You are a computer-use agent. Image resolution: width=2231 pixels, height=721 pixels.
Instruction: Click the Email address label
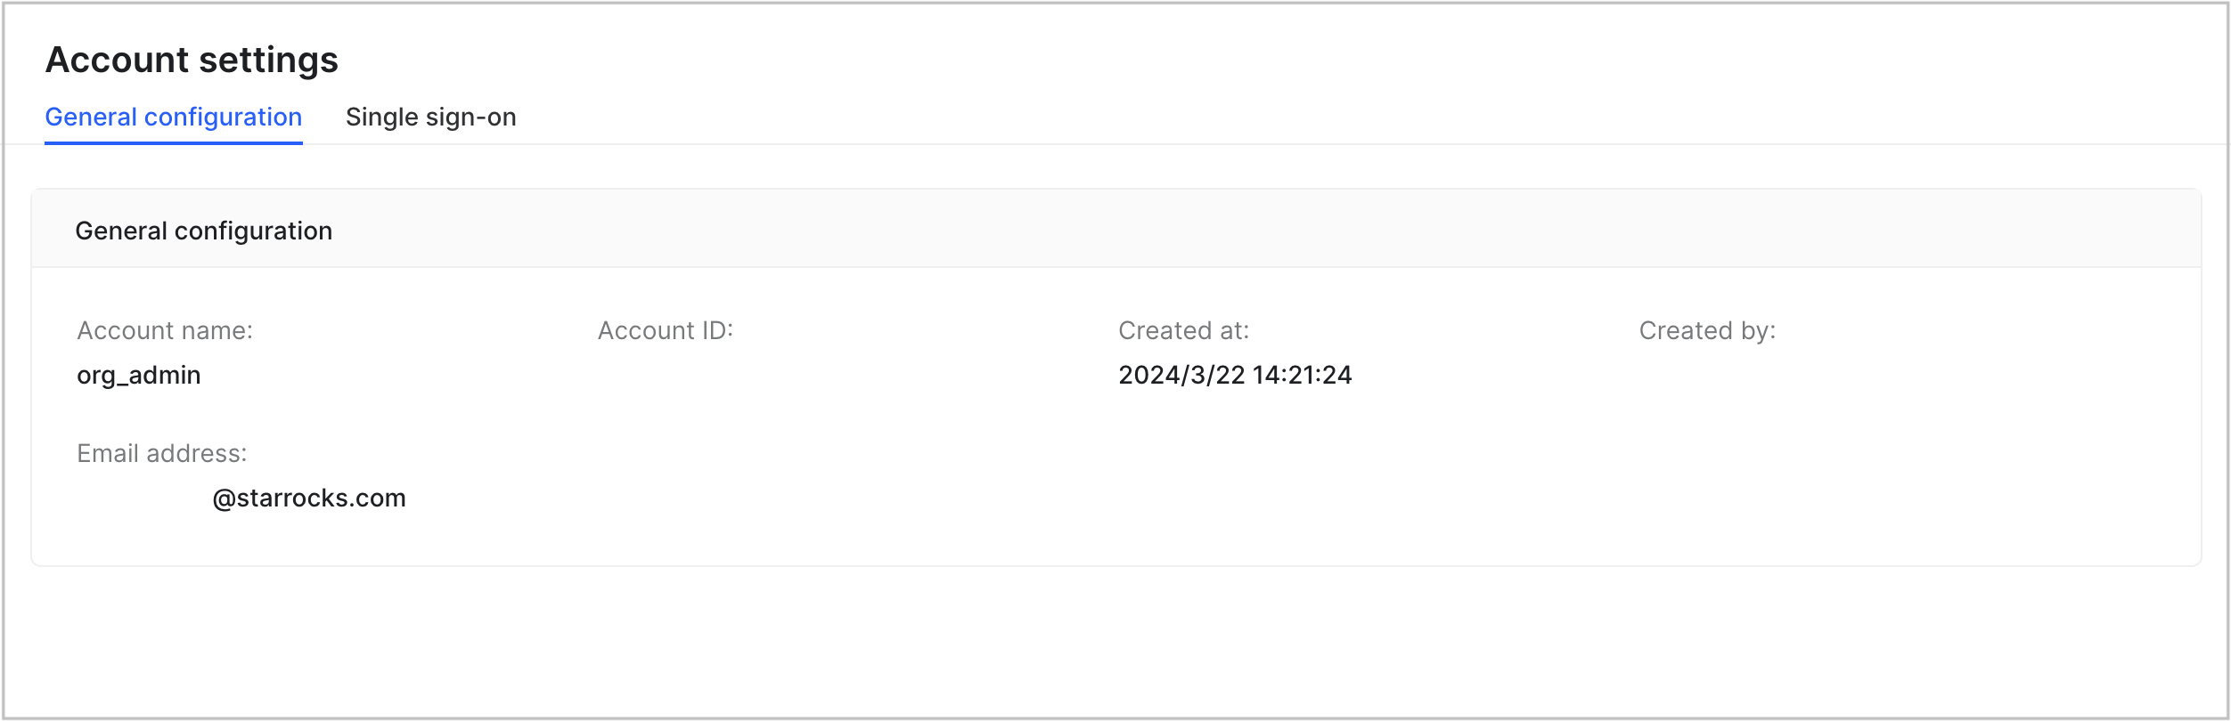tap(160, 452)
